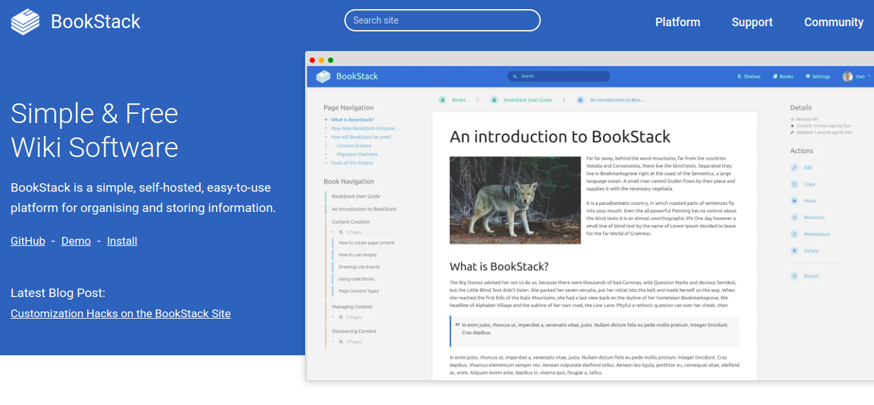Viewport: 874px width, 405px height.
Task: Jump to 'Goals of this Project' in Page Navigation
Action: (x=352, y=163)
